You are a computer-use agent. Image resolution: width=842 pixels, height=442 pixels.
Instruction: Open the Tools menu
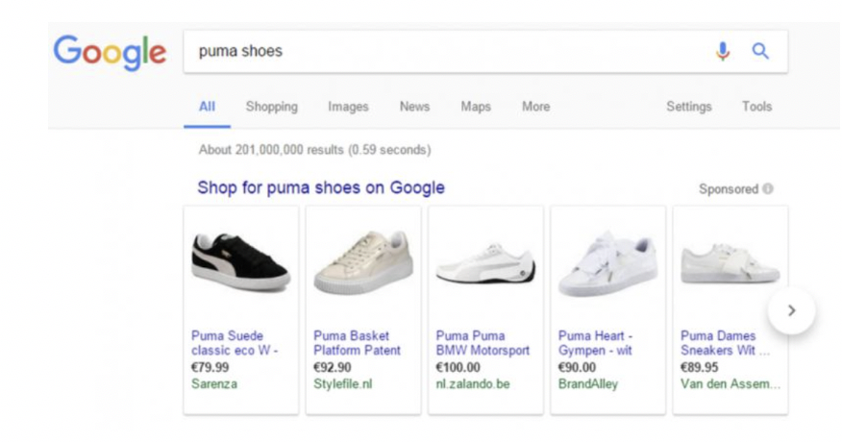click(756, 107)
